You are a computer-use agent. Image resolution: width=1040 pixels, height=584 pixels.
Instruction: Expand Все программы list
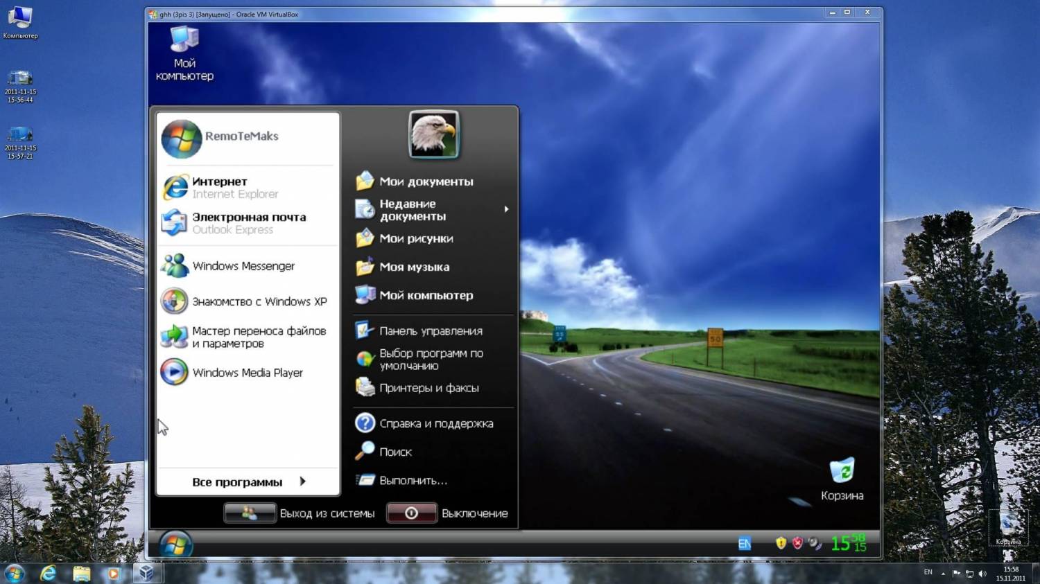[248, 481]
